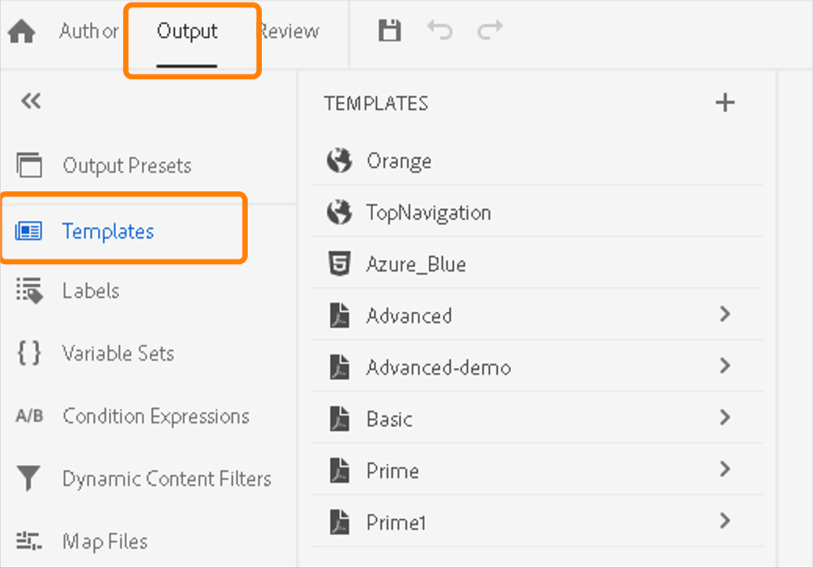
Task: Click the Variable Sets braces icon
Action: point(29,353)
